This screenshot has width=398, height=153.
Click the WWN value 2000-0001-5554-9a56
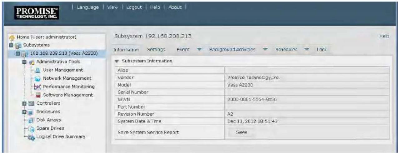coord(253,99)
